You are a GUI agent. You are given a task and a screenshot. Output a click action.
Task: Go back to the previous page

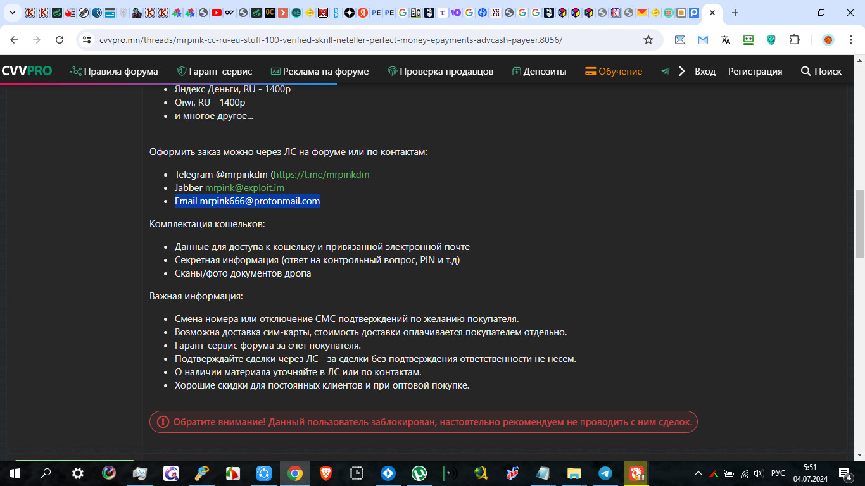[14, 40]
